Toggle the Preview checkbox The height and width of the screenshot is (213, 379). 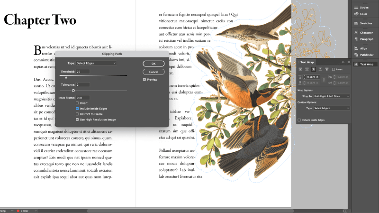[x=144, y=79]
